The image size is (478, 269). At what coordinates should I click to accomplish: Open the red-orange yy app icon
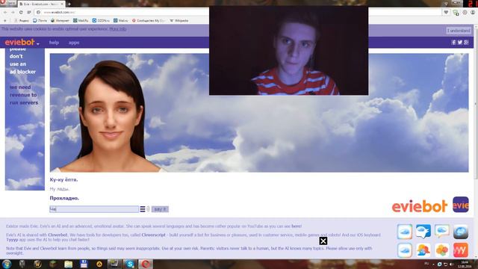click(x=461, y=250)
